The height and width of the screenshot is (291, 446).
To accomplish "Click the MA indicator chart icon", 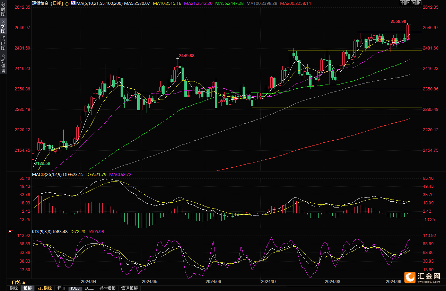I will click(73, 3).
